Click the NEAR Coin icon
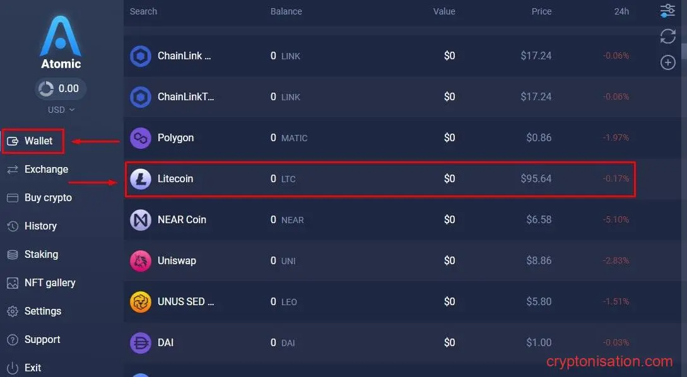This screenshot has height=377, width=687. [x=141, y=220]
